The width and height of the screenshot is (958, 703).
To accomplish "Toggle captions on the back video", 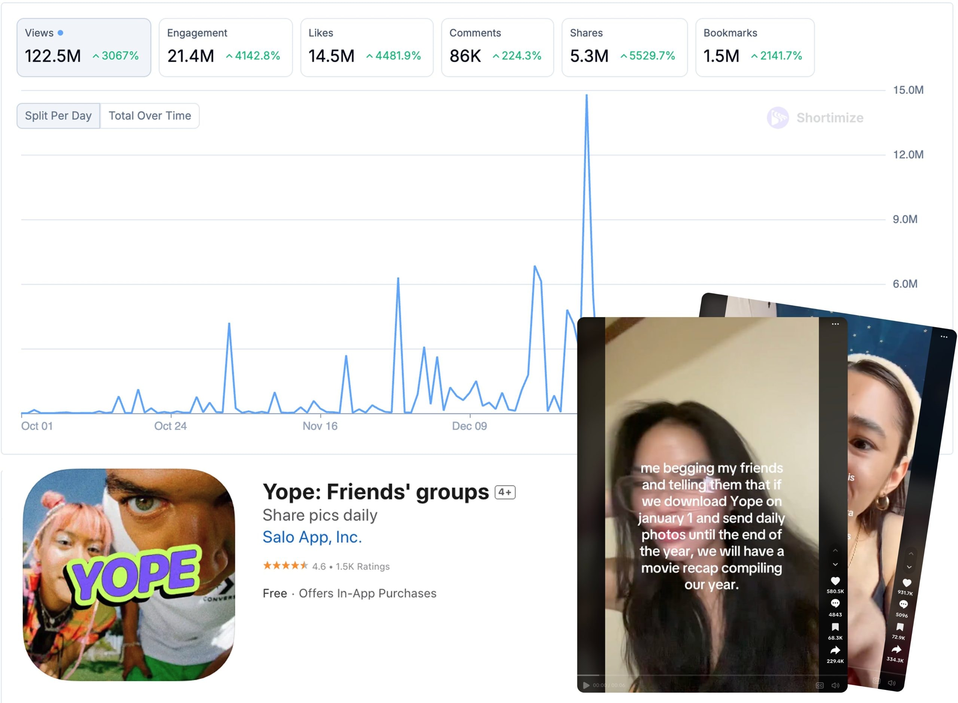I will (x=876, y=681).
